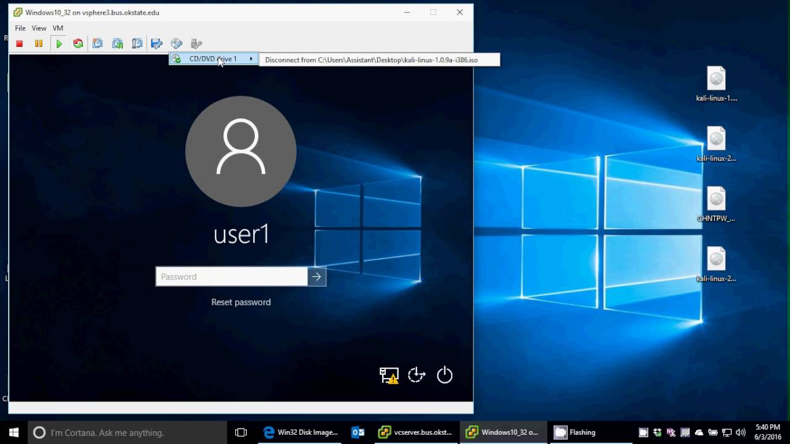This screenshot has height=444, width=790.
Task: Click the green Power On (play) toolbar icon
Action: click(59, 44)
